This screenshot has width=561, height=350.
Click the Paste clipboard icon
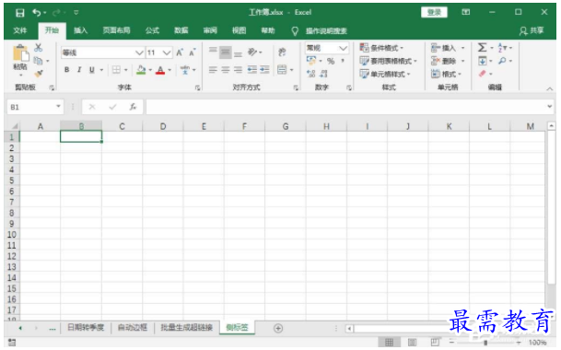21,53
